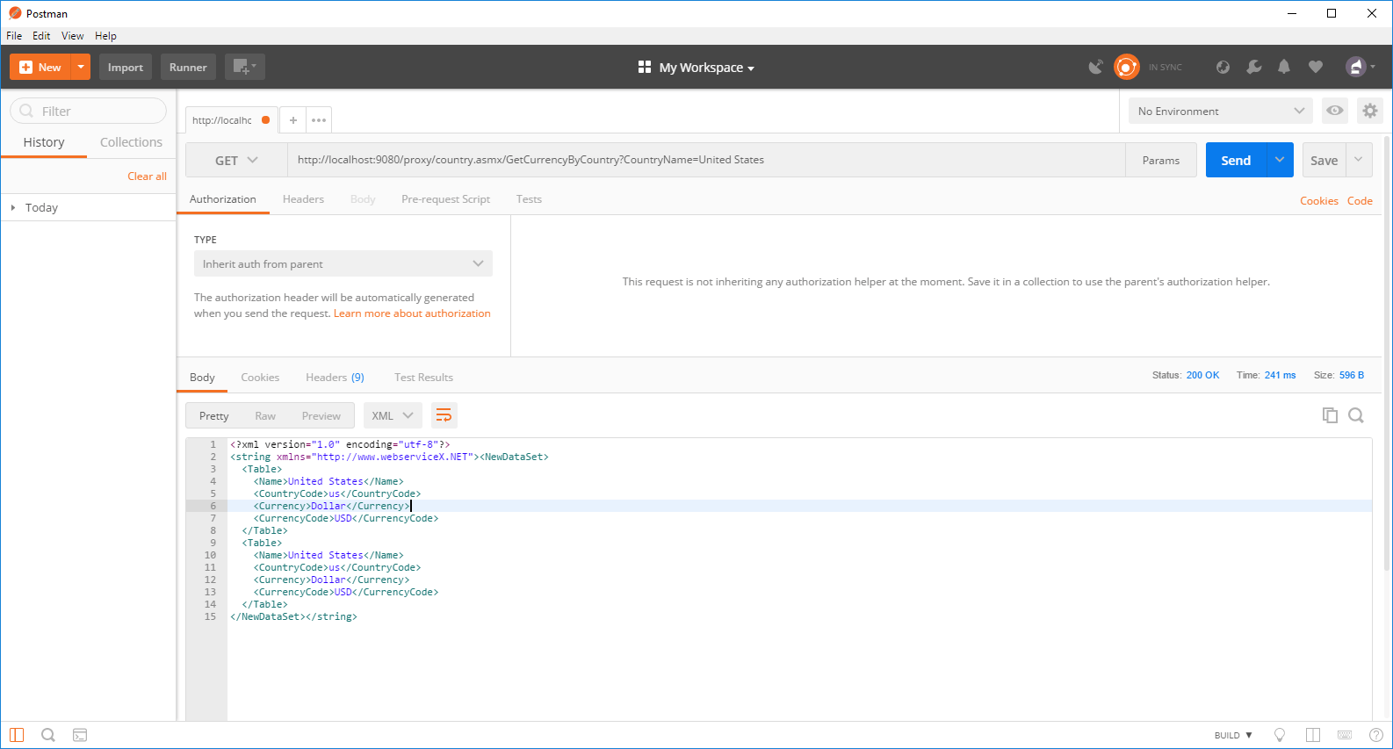
Task: Click the Save button
Action: 1324,160
